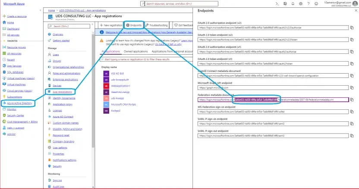Click Troubleshooting toolbar button
Screen dimensions: 359x189
pos(157,25)
